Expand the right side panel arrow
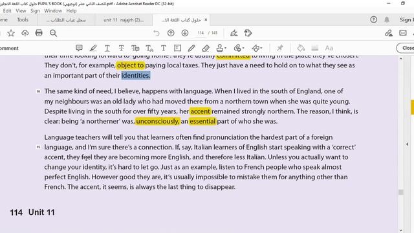414x233 pixels. pos(407,144)
